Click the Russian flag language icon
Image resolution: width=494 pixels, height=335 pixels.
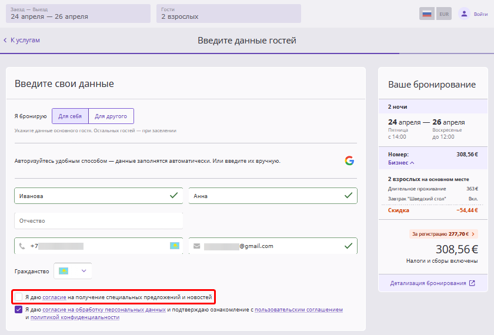pos(426,14)
